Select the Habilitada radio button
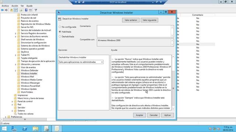 60,32
